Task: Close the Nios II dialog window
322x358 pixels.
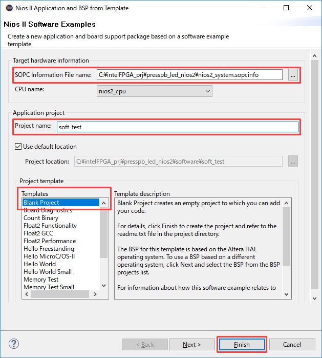Action: pos(310,8)
